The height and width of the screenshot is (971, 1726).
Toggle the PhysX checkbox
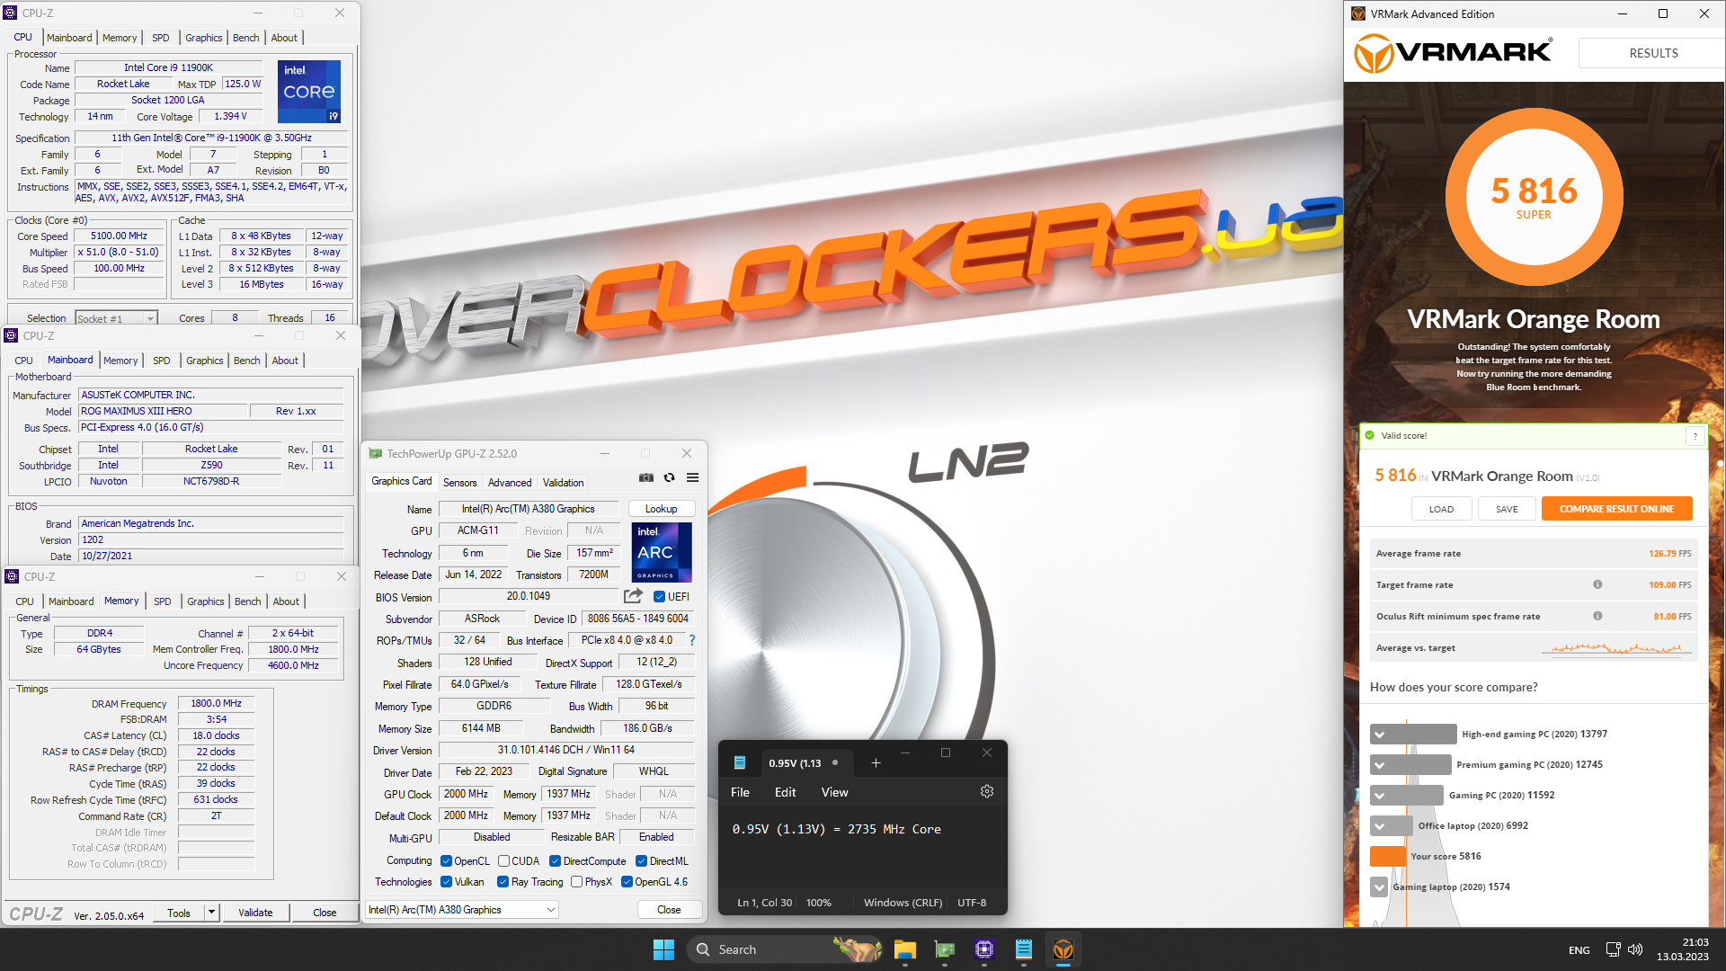[x=576, y=882]
